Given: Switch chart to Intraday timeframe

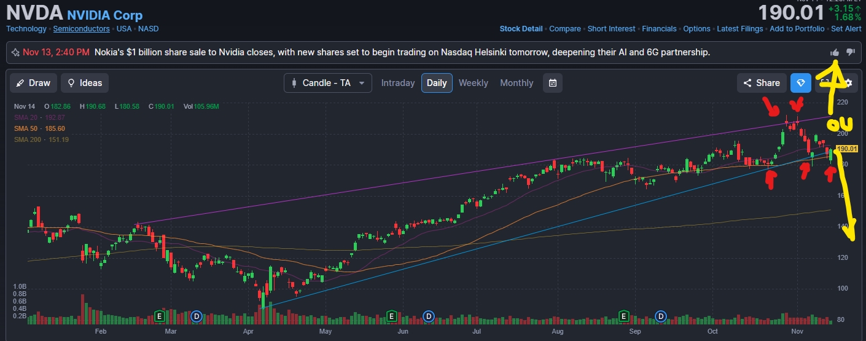Looking at the screenshot, I should tap(398, 83).
